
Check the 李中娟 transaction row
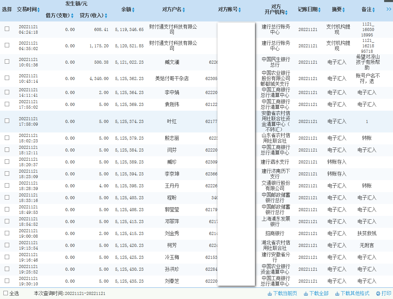[x=7, y=92]
